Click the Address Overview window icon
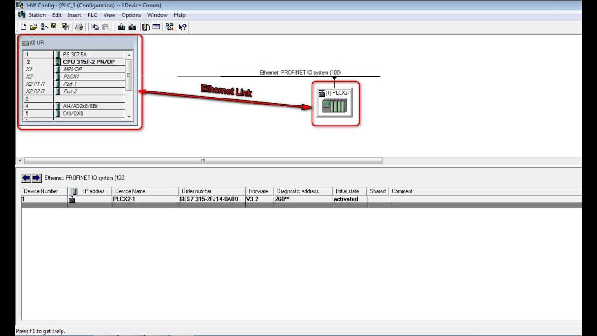The image size is (597, 336). tap(156, 27)
